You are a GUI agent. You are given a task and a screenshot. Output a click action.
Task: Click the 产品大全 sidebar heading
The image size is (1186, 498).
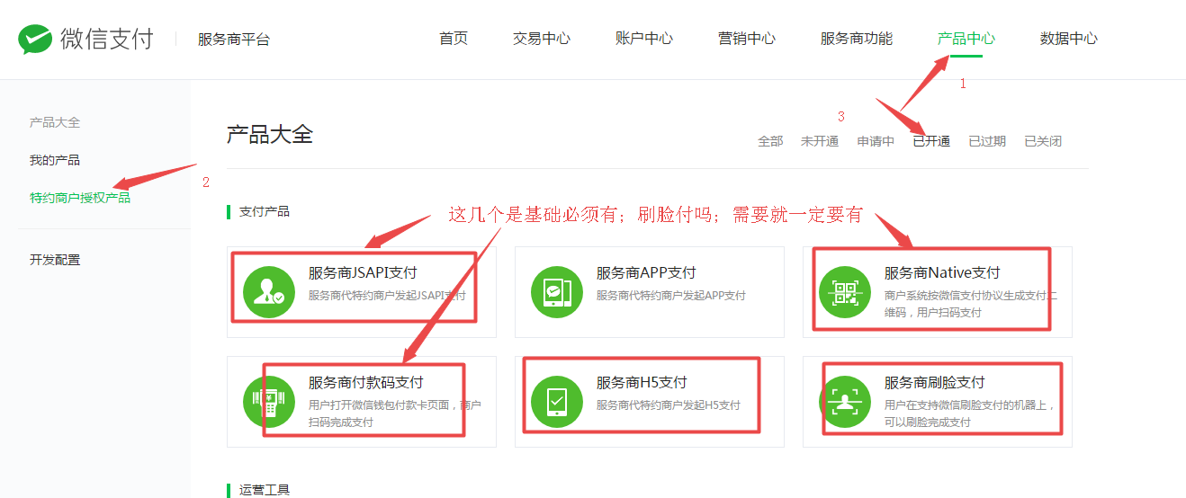55,122
